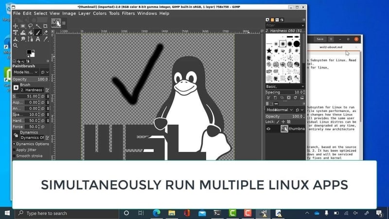389x219 pixels.
Task: Toggle visibility eye of thumbnail layer
Action: click(268, 128)
